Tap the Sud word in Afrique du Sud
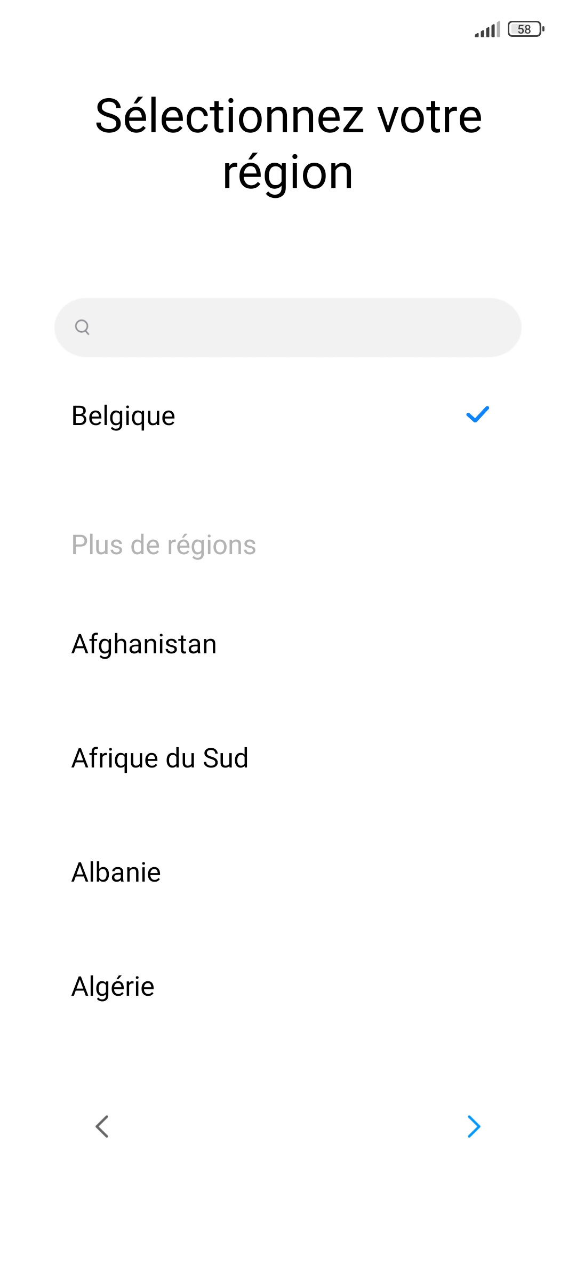 click(226, 758)
